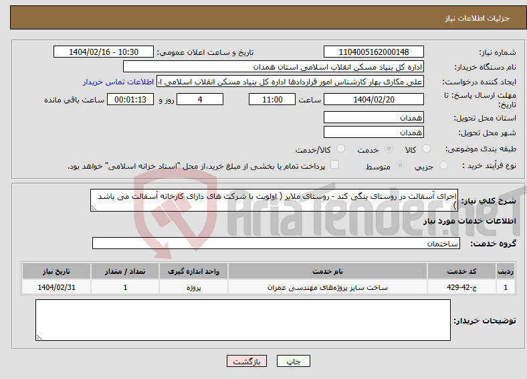Image resolution: width=527 pixels, height=379 pixels.
Task: Select the کالا radio button
Action: pyautogui.click(x=426, y=149)
